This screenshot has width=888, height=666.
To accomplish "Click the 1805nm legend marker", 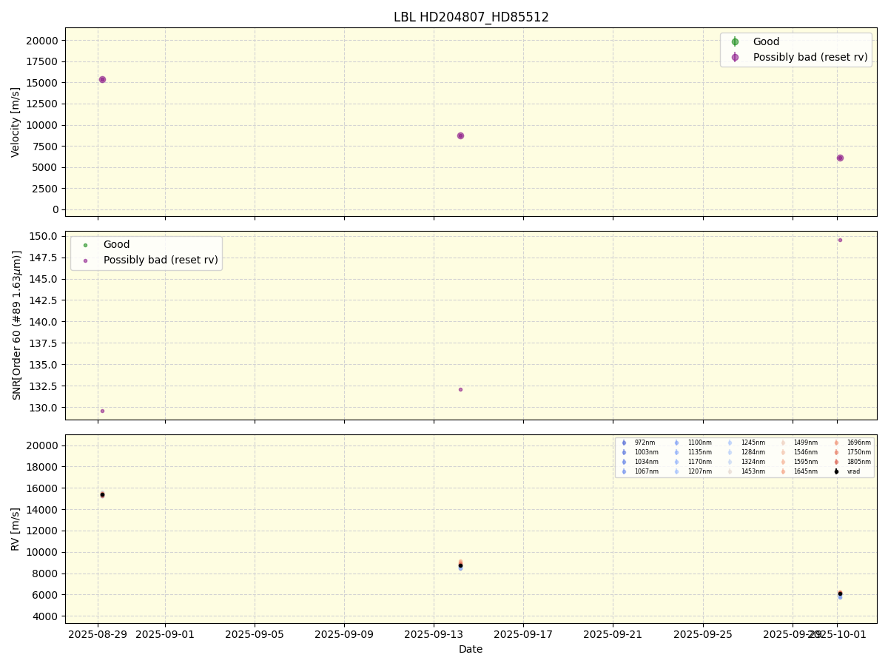I will point(836,462).
